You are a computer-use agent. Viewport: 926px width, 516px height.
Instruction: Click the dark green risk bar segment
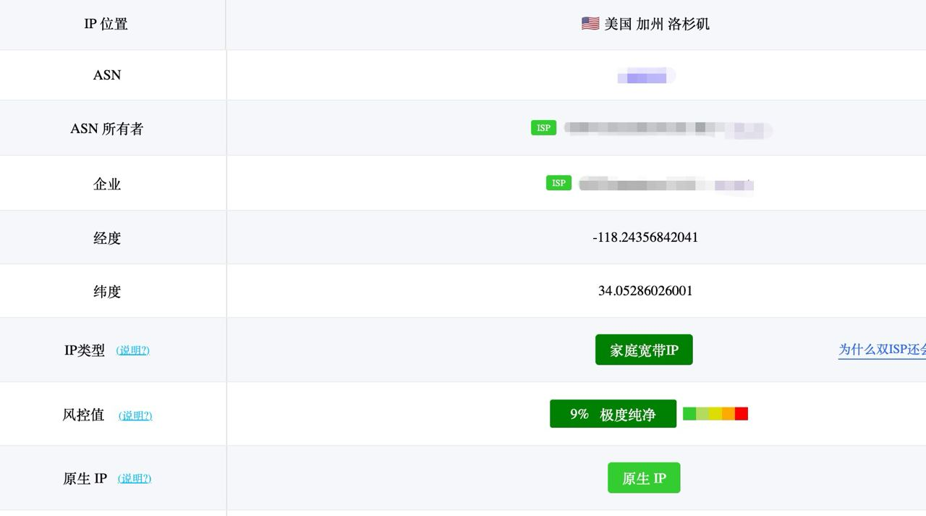click(x=689, y=414)
